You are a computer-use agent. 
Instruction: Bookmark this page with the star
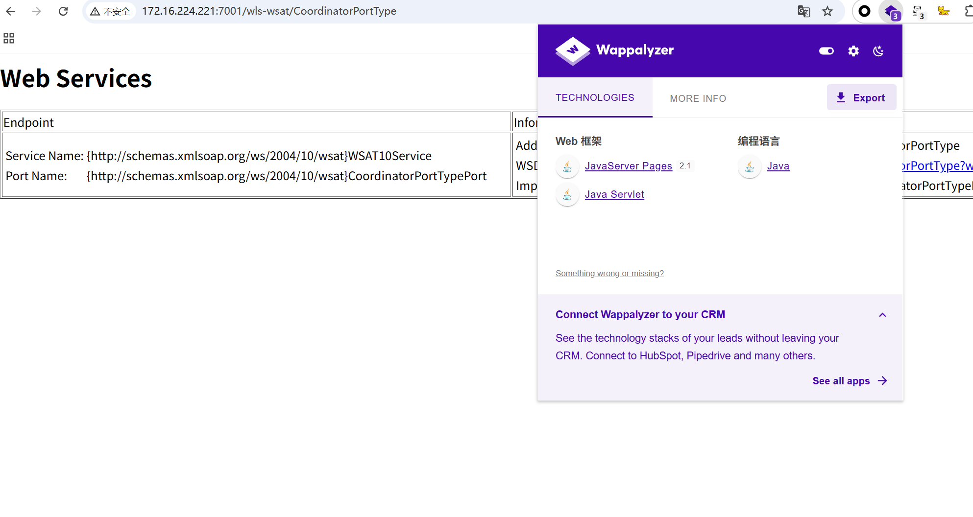click(x=827, y=11)
